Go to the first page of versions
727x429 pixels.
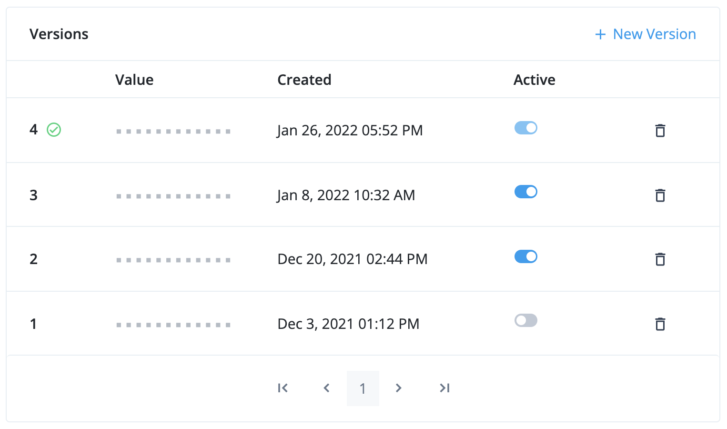point(283,388)
